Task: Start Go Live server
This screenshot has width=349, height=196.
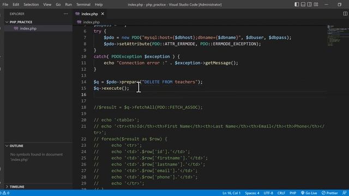Action: coord(309,193)
